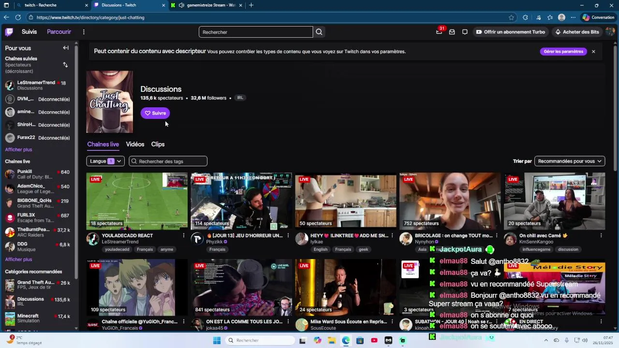
Task: Close the content descriptor banner
Action: point(593,52)
